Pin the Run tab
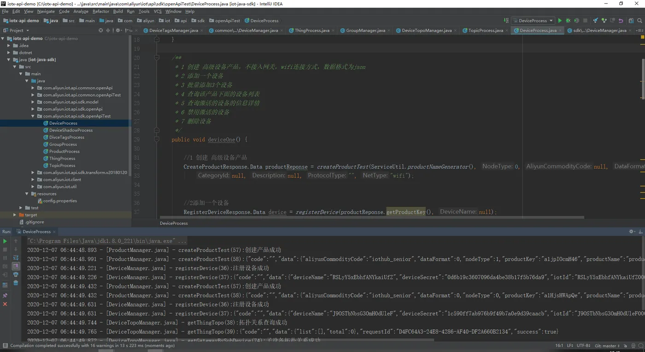Screen dimensions: 645x352 click(x=5, y=296)
